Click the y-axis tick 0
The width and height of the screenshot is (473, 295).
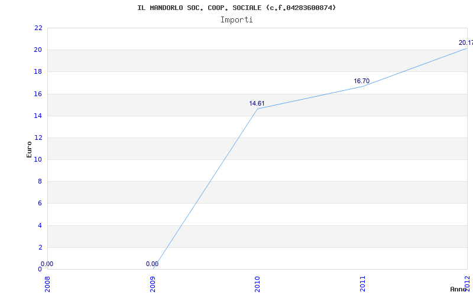(x=40, y=269)
